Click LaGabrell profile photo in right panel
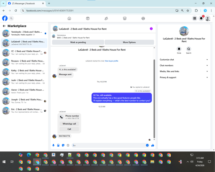Screen dimensions: 215x172 click(x=184, y=31)
